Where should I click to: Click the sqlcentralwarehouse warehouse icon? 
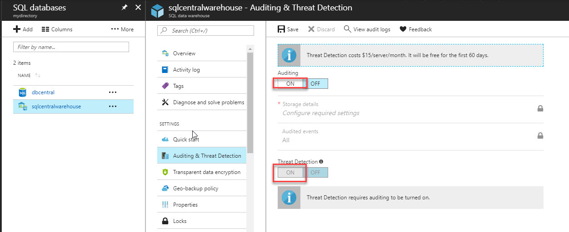[x=22, y=106]
